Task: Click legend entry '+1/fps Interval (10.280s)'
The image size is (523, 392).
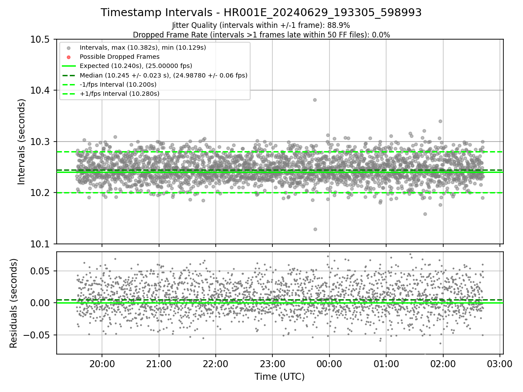Action: tap(119, 94)
